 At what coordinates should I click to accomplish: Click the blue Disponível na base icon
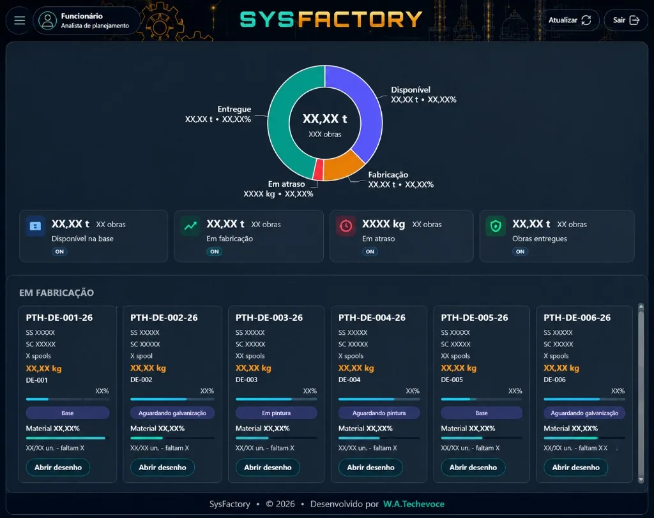(x=36, y=226)
